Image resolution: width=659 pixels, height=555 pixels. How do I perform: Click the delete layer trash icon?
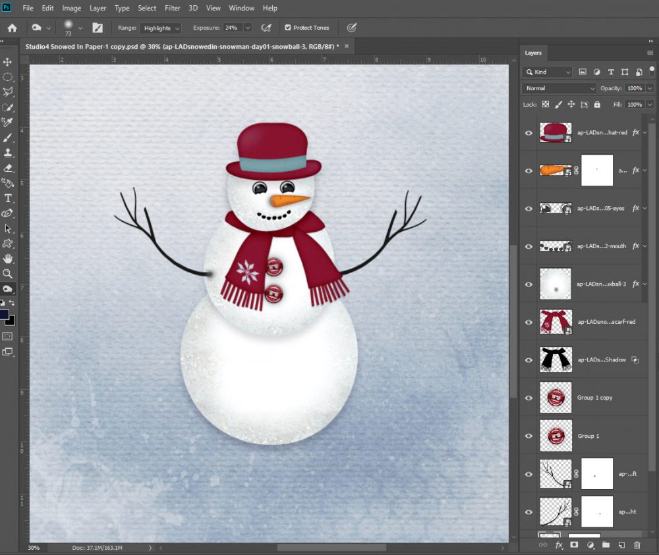tap(637, 545)
